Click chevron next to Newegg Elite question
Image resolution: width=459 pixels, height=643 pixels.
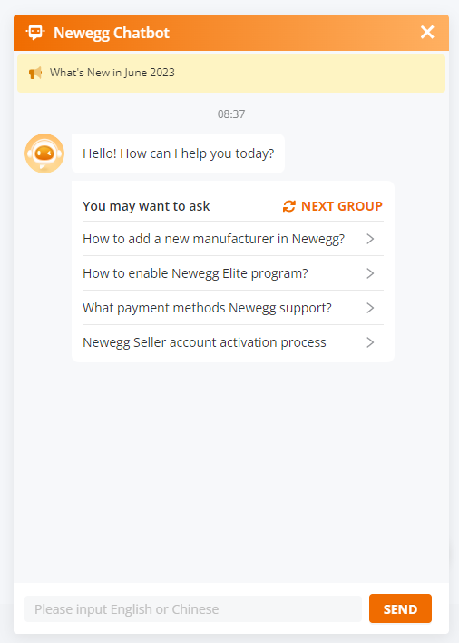pos(370,273)
